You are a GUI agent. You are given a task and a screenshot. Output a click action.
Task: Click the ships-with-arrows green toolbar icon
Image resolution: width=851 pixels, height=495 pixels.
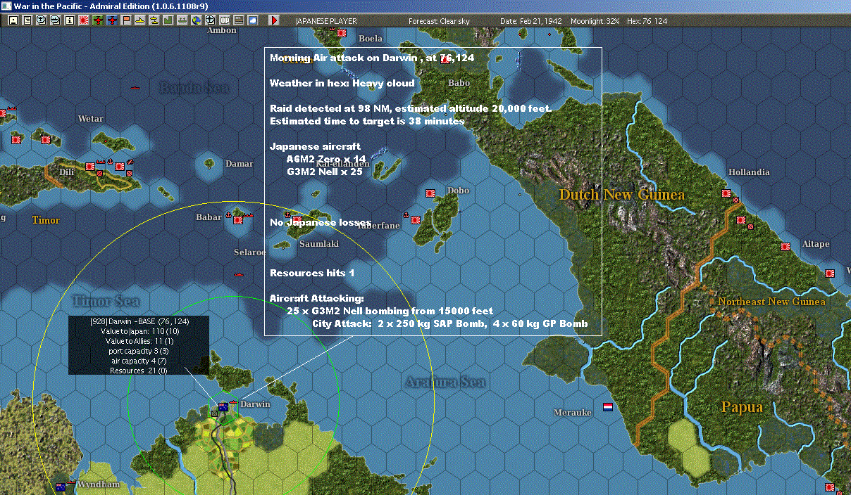(182, 20)
